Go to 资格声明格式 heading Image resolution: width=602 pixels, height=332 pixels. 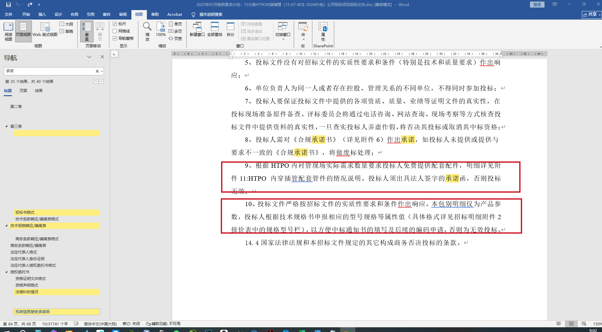coord(27,285)
